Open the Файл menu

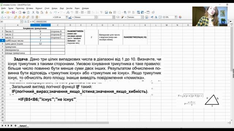point(3,8)
